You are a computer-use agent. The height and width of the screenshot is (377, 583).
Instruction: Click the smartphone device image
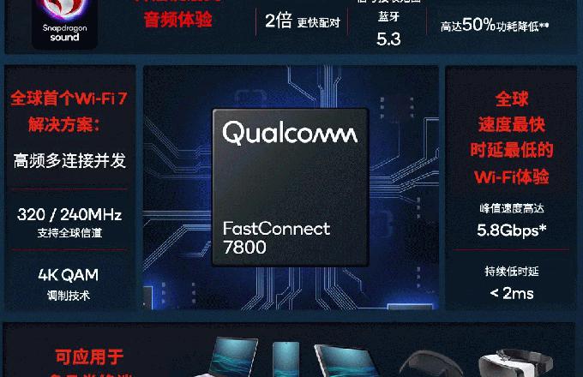coord(285,359)
